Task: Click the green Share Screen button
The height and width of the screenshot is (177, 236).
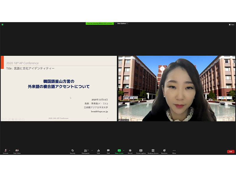Action: pos(119,151)
